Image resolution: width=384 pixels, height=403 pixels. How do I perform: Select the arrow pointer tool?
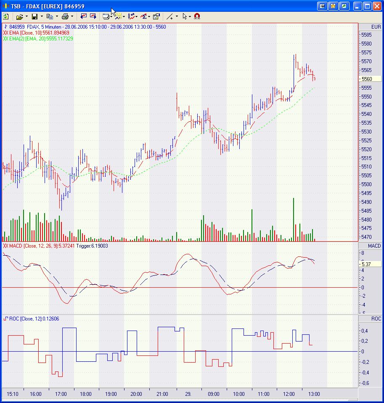pyautogui.click(x=185, y=17)
